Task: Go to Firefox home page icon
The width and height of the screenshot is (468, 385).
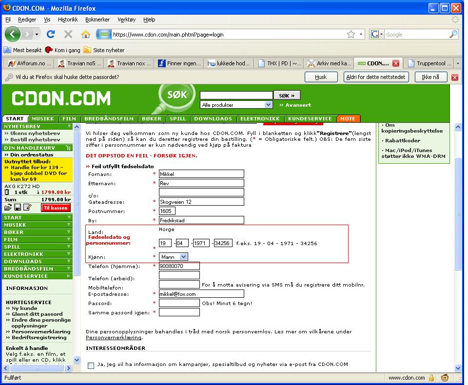Action: tap(86, 34)
